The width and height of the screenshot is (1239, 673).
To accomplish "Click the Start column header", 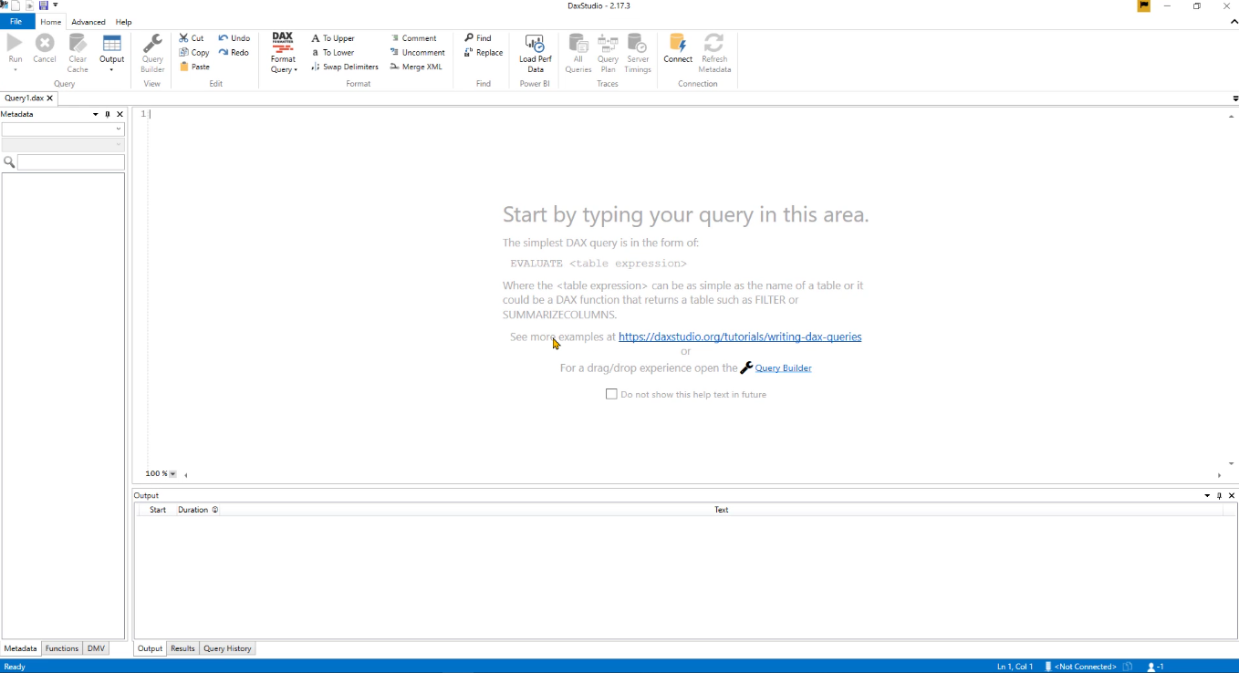I will pos(158,510).
